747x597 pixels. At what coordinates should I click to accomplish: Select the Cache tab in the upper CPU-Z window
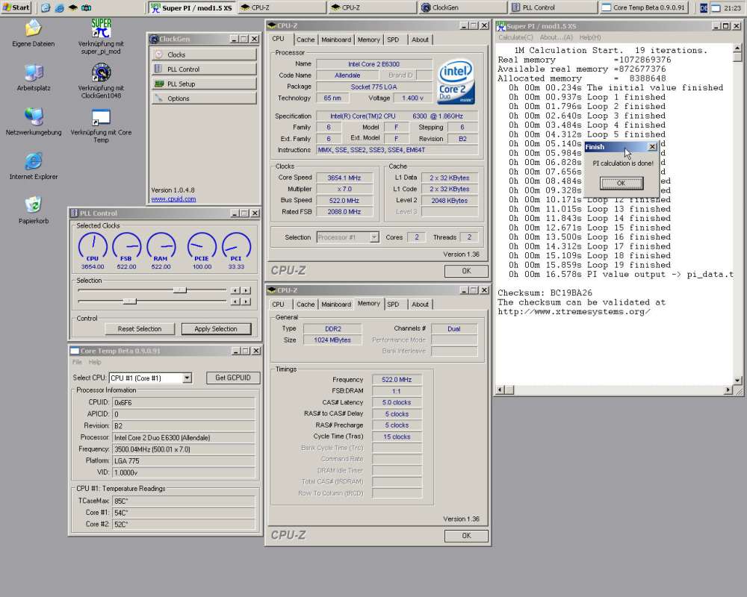(x=306, y=40)
